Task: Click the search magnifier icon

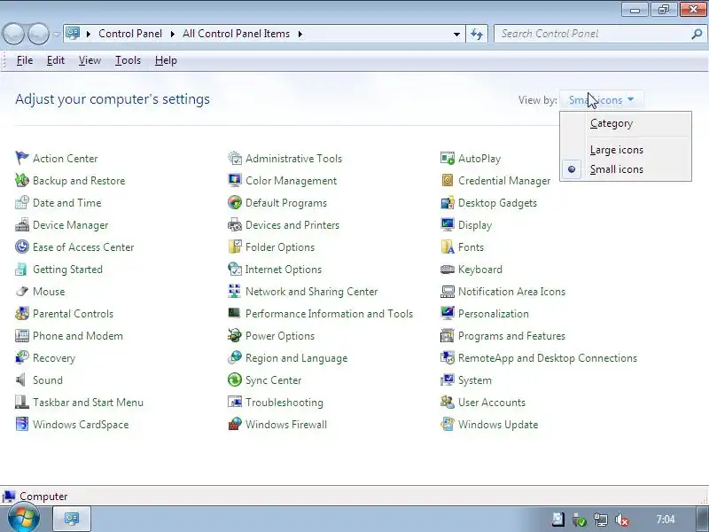Action: click(x=697, y=34)
